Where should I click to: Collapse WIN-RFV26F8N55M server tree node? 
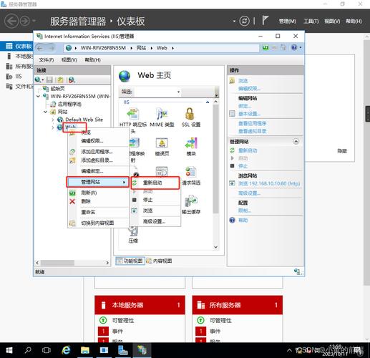(x=38, y=97)
